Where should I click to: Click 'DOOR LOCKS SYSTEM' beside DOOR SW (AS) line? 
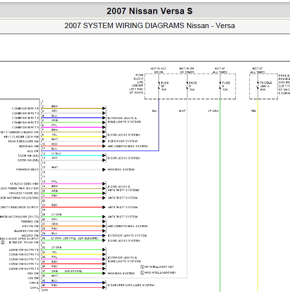124,158
